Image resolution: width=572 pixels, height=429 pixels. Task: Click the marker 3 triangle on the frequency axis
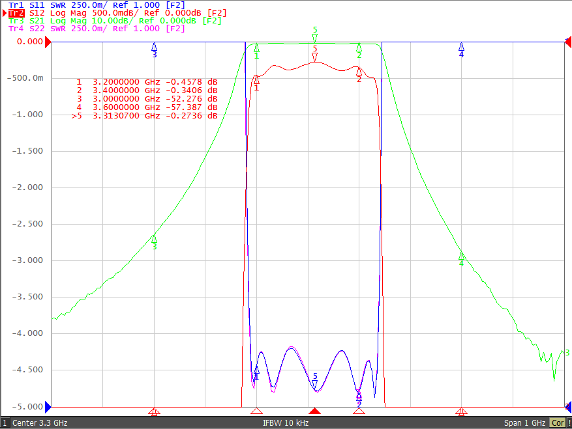(155, 411)
